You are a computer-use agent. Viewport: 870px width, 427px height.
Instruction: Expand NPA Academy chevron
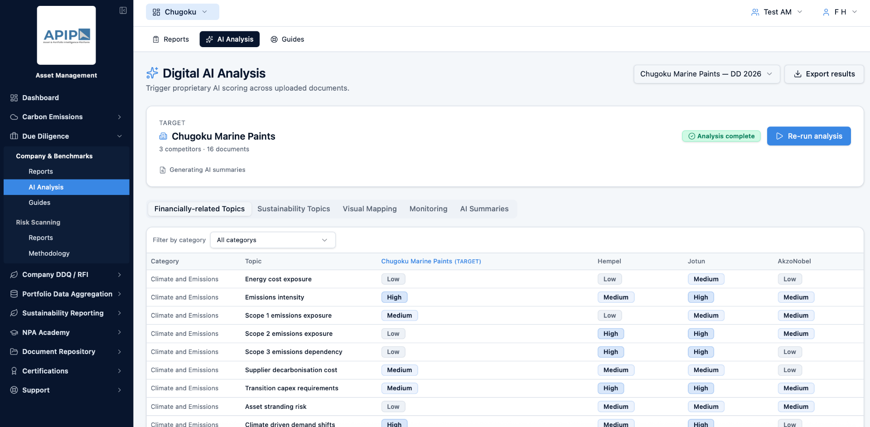pyautogui.click(x=120, y=332)
